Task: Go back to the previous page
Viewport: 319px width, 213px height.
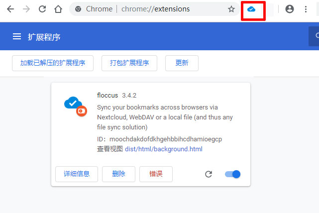Action: click(x=10, y=9)
